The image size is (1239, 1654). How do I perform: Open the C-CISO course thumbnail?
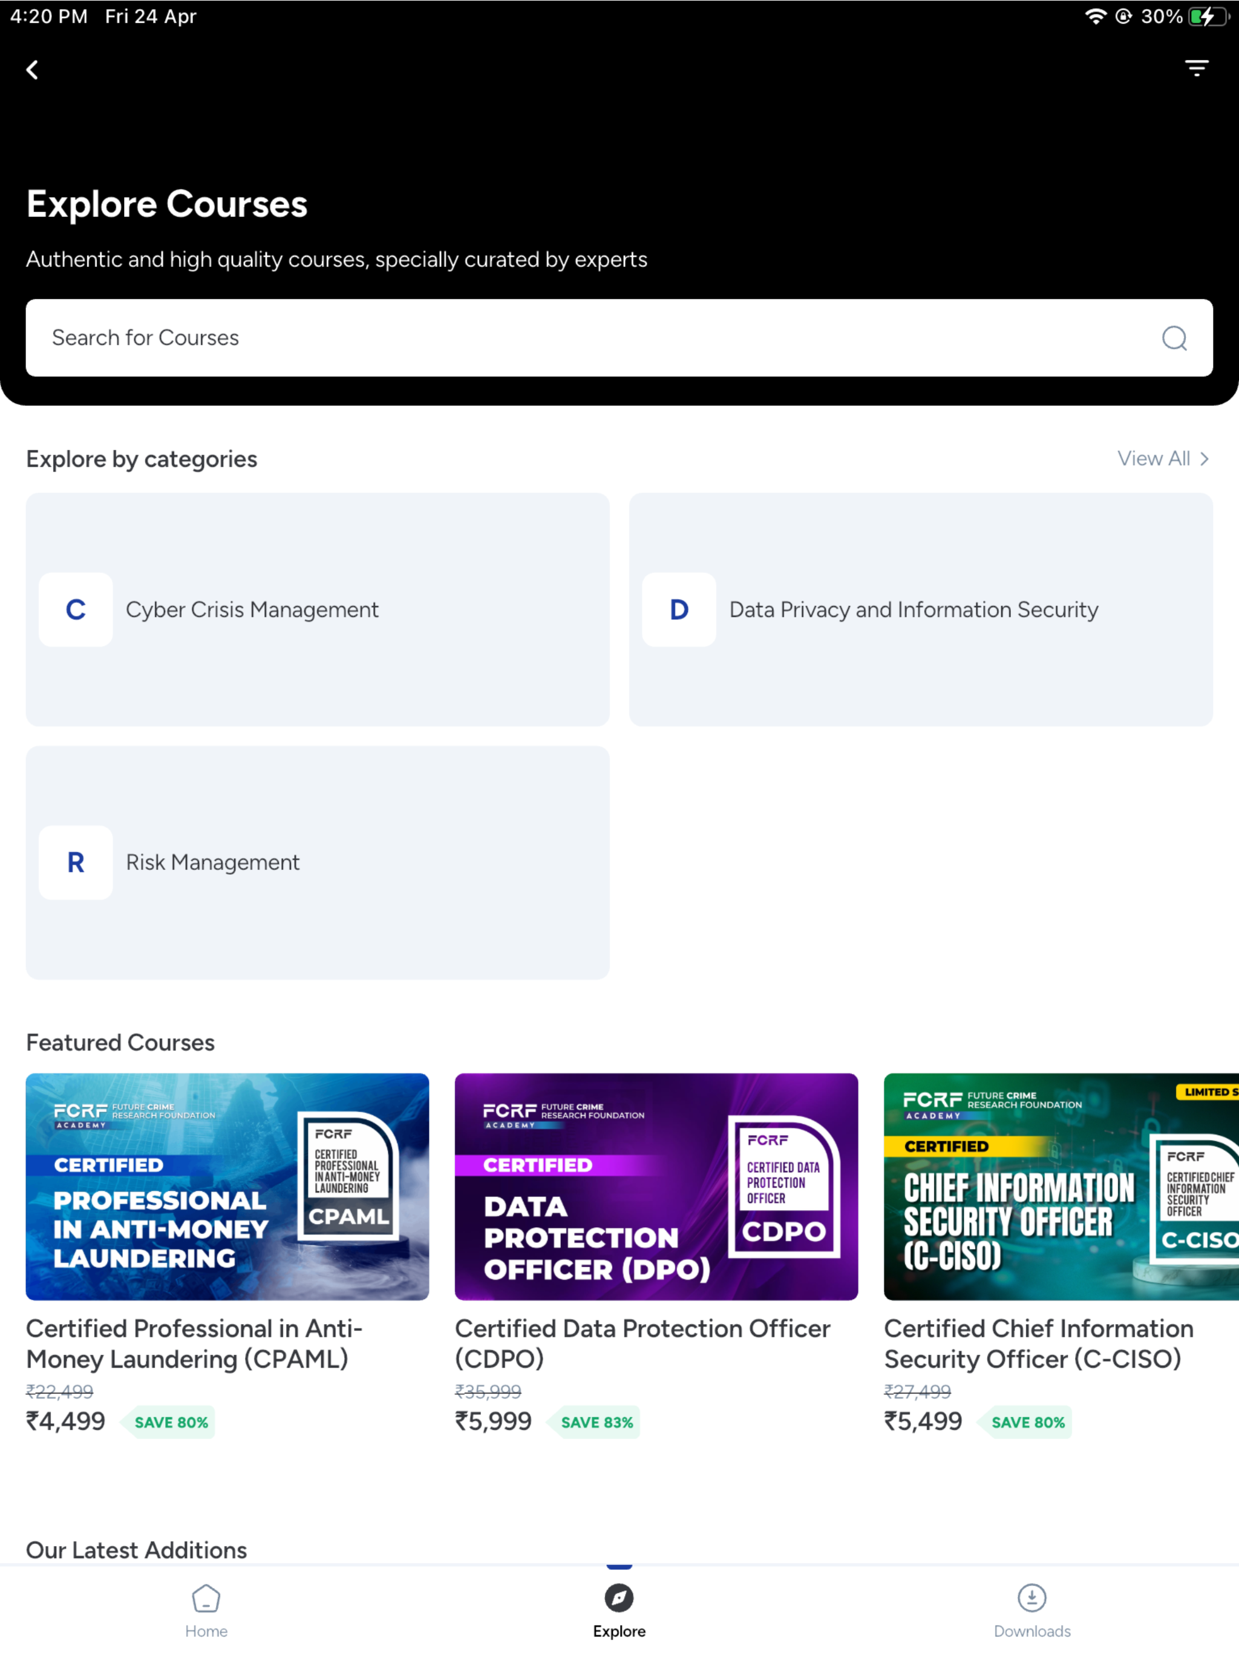pos(1061,1187)
